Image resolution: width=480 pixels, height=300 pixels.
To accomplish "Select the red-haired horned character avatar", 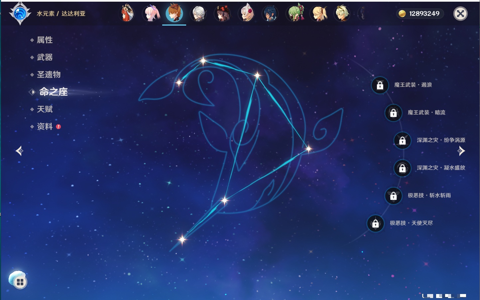I will pyautogui.click(x=127, y=14).
